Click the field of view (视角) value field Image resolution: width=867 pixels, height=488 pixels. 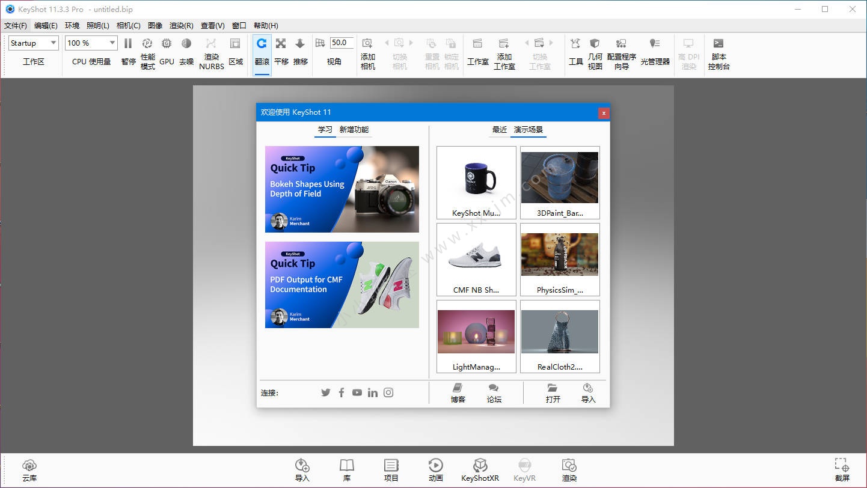point(342,43)
